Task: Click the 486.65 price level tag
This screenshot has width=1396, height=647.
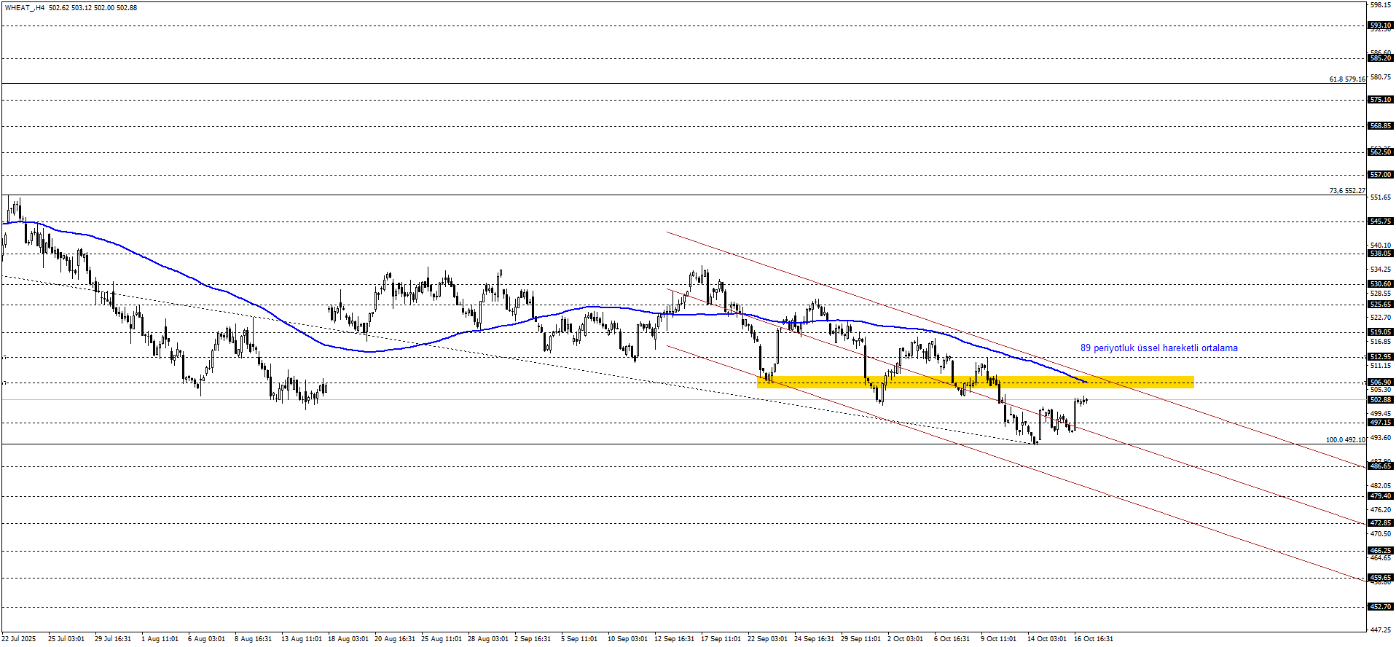Action: click(1381, 466)
